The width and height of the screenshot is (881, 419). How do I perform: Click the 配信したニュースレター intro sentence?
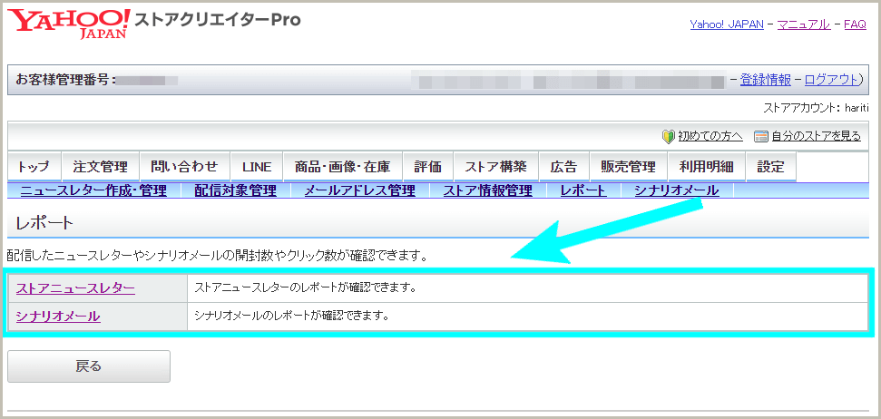[x=216, y=258]
